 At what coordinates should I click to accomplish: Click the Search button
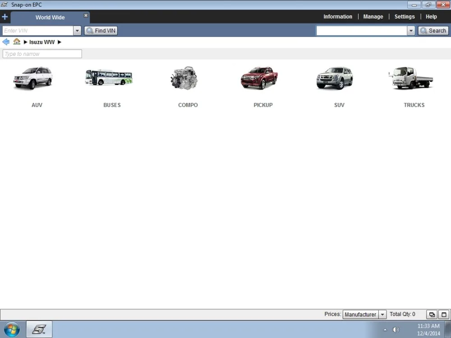tap(433, 31)
